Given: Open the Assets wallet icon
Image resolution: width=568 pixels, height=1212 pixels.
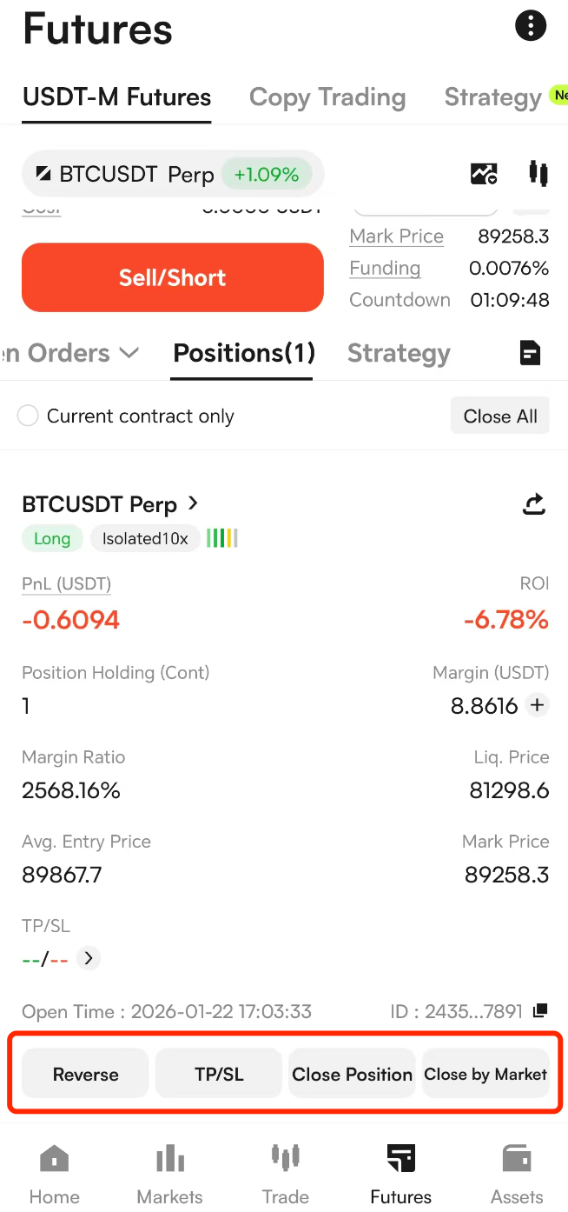Looking at the screenshot, I should tap(517, 1159).
